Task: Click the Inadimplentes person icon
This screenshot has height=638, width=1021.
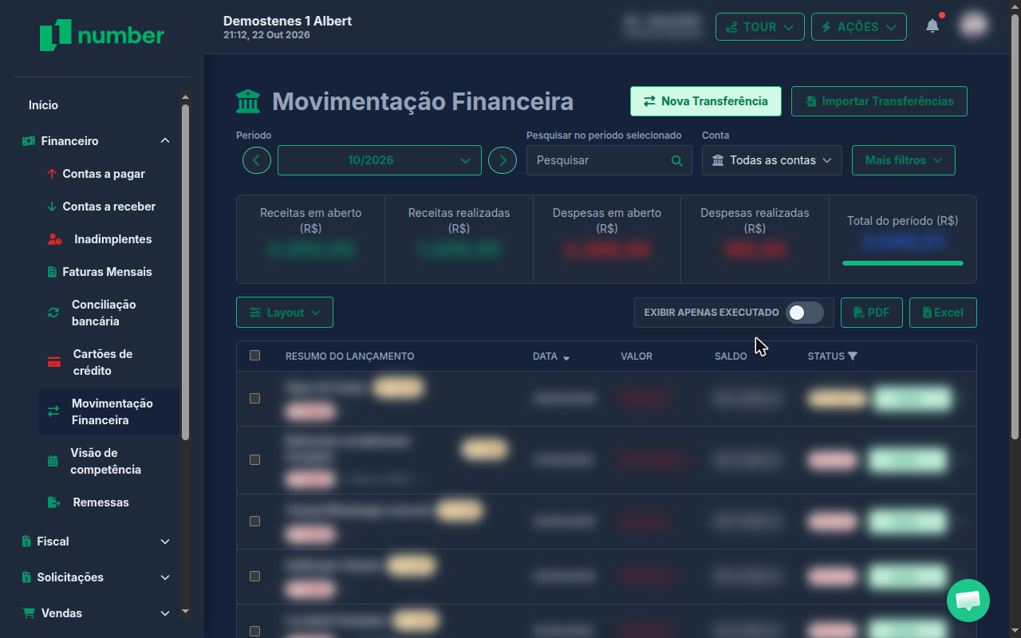Action: click(54, 239)
